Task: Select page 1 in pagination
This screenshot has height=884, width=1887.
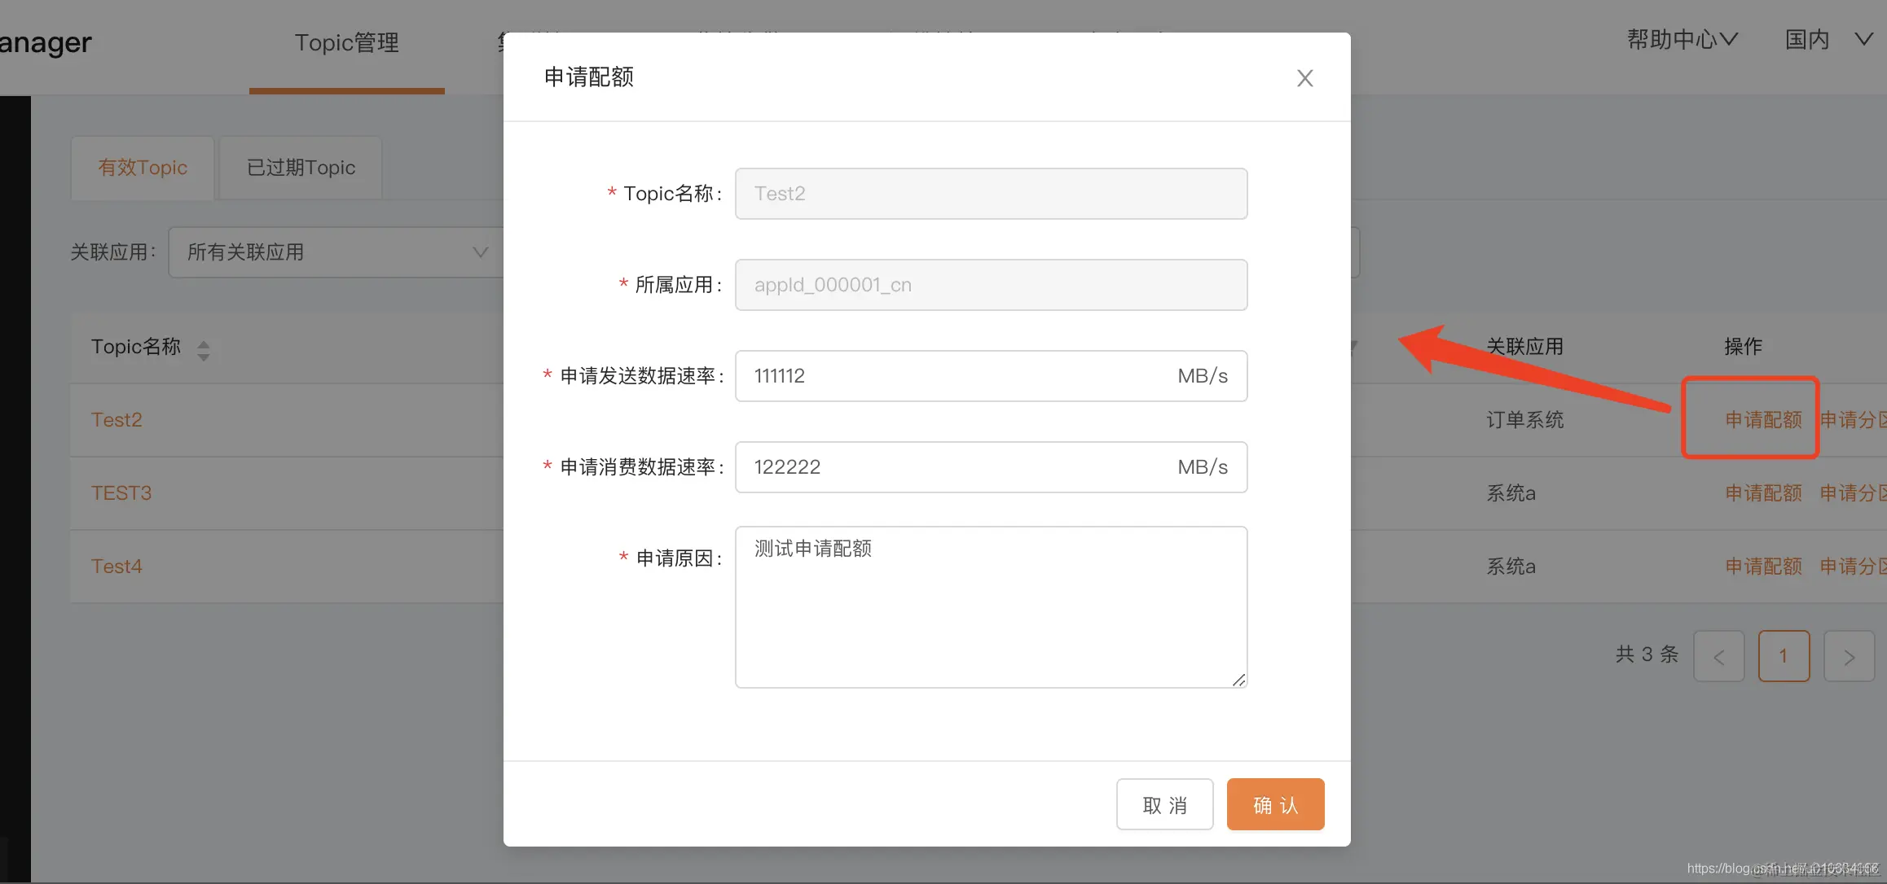Action: point(1784,656)
